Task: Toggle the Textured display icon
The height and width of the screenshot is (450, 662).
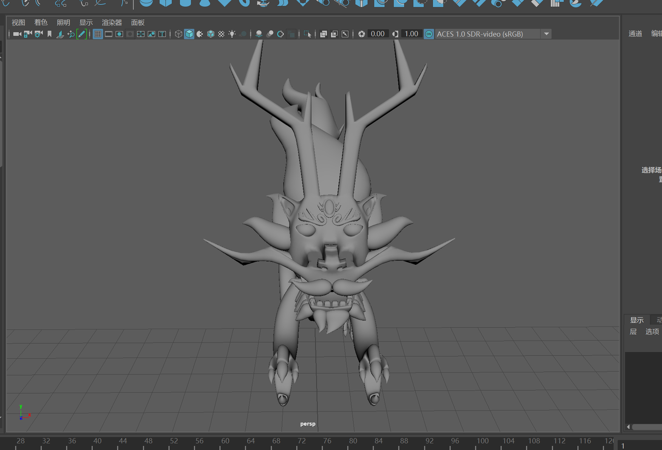Action: (221, 34)
